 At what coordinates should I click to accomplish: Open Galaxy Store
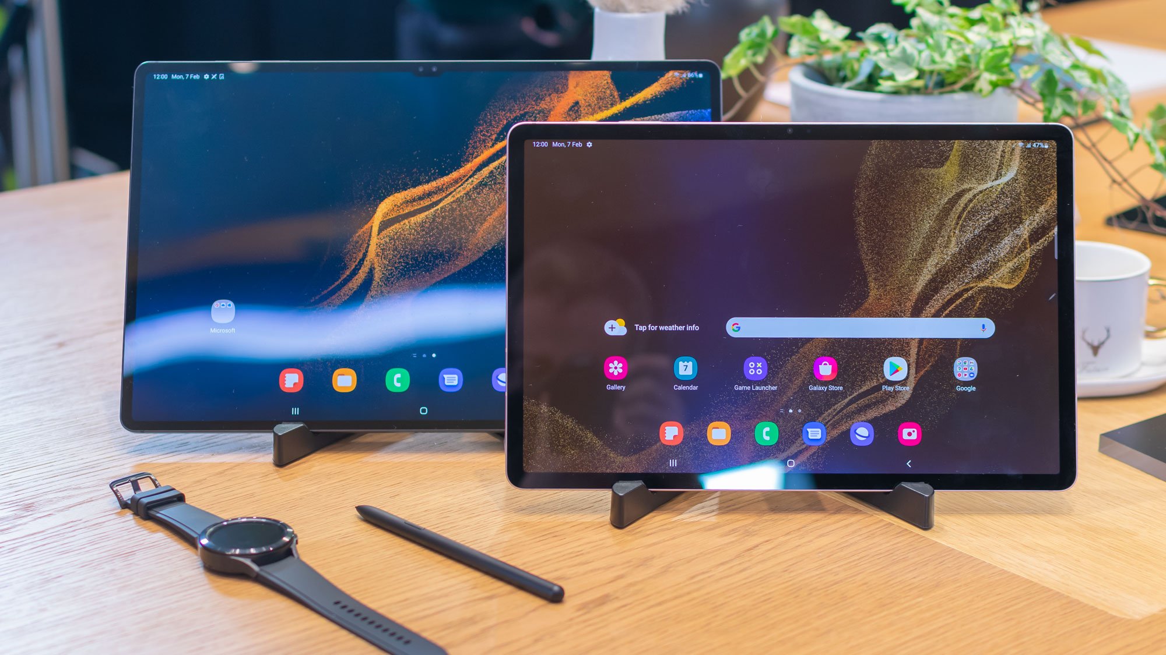(x=824, y=373)
